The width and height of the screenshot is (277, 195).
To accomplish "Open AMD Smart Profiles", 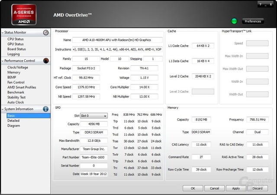I will pyautogui.click(x=22, y=87).
